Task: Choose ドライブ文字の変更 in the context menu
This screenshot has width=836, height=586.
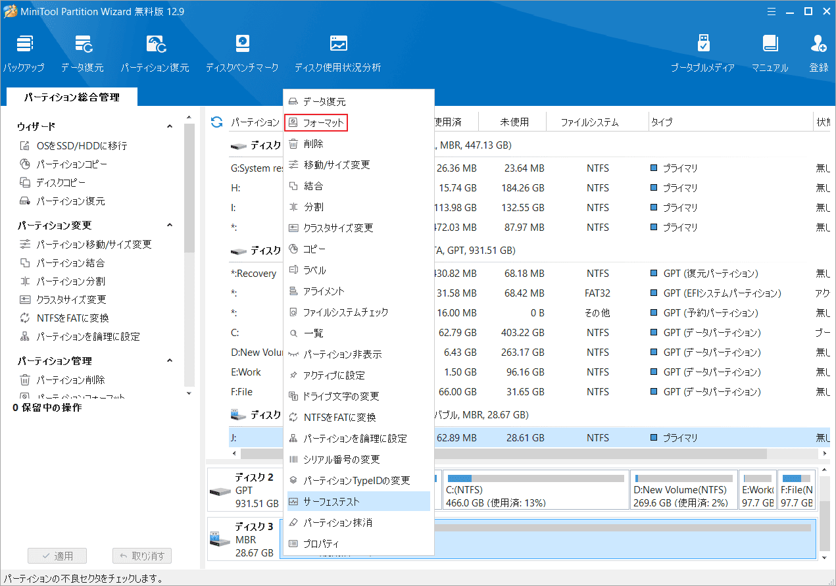Action: tap(358, 396)
